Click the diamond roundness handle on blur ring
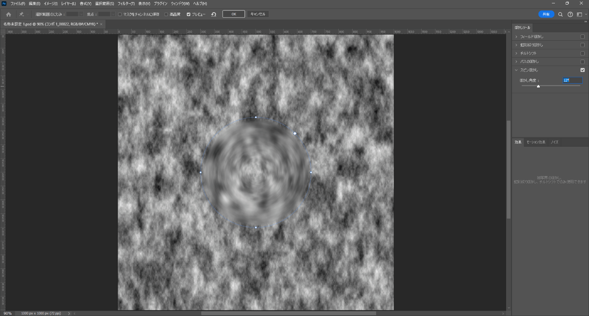Image resolution: width=589 pixels, height=316 pixels. [x=295, y=133]
